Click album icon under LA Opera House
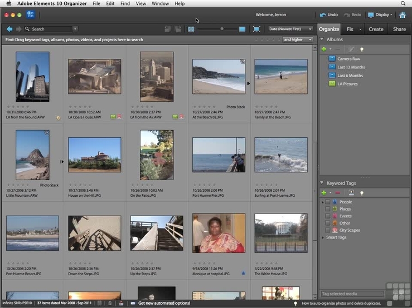 pyautogui.click(x=113, y=117)
